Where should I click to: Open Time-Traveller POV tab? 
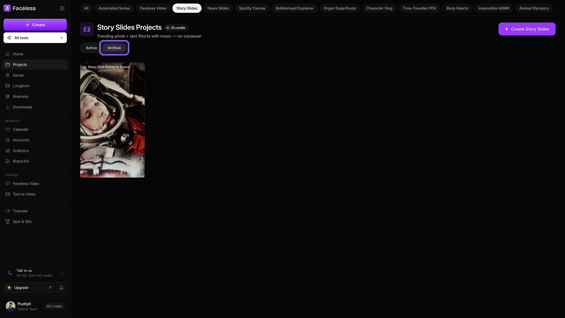click(419, 8)
